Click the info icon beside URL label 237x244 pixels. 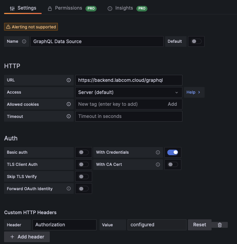69,80
